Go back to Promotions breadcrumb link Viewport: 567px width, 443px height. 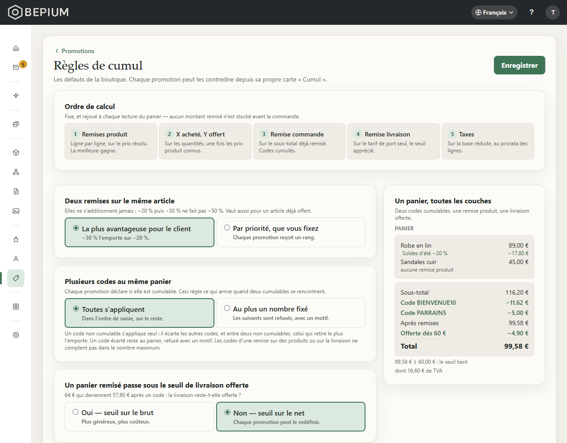click(x=74, y=51)
